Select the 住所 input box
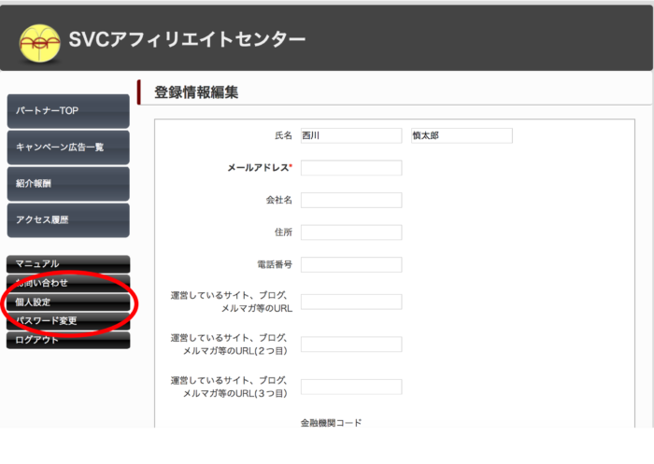This screenshot has height=464, width=654. tap(351, 232)
